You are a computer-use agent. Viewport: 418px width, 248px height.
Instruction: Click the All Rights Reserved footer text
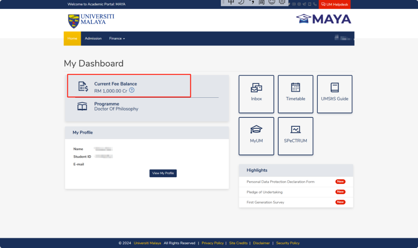pos(180,243)
